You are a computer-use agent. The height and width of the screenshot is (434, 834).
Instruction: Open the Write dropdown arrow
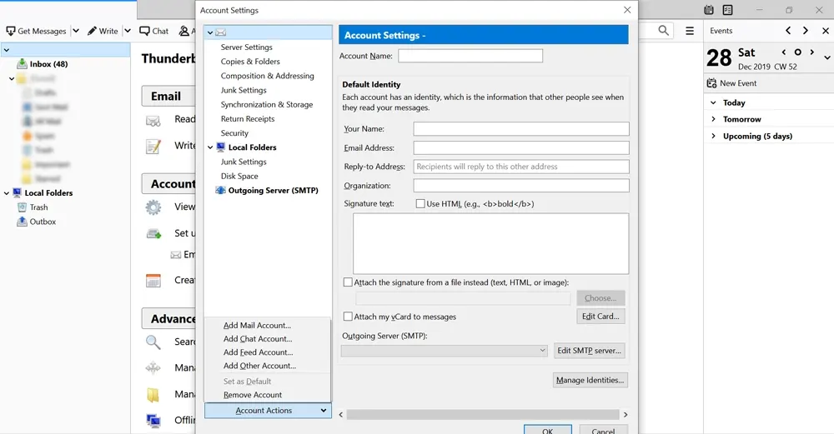[x=127, y=31]
